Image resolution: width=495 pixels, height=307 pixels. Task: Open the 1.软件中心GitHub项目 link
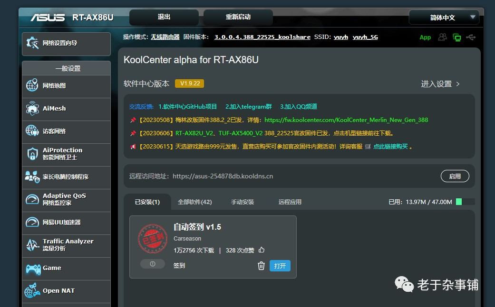187,106
